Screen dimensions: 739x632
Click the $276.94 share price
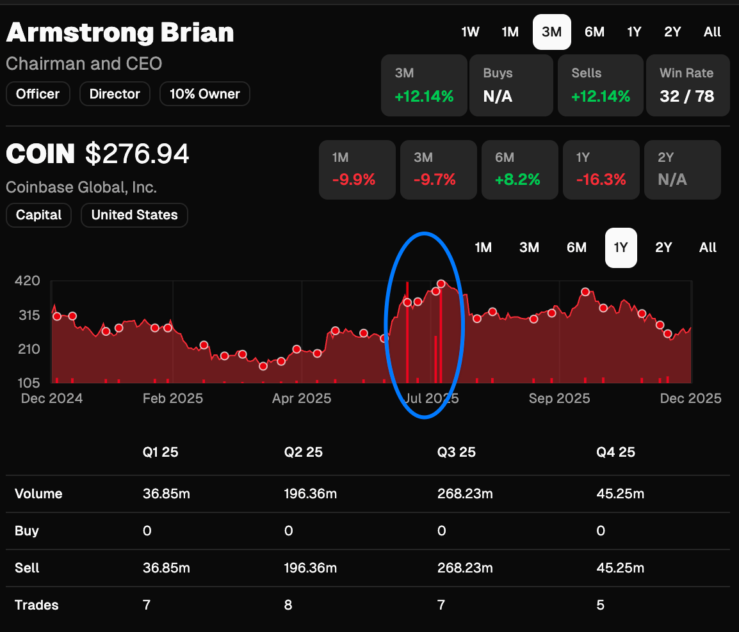[137, 154]
